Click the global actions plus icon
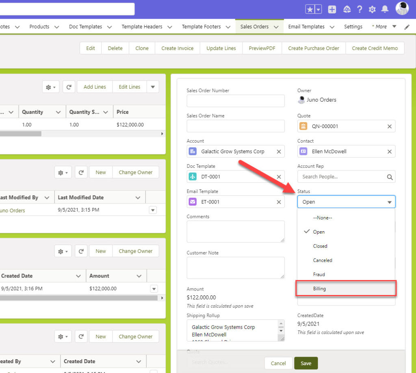 [x=332, y=9]
